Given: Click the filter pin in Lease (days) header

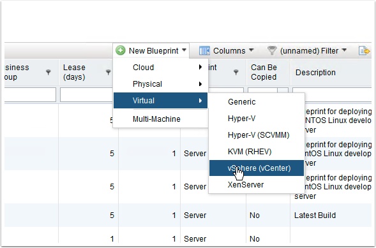Looking at the screenshot, I should click(109, 72).
